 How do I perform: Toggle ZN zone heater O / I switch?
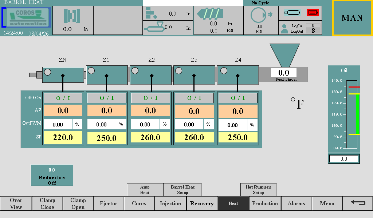pyautogui.click(x=63, y=98)
